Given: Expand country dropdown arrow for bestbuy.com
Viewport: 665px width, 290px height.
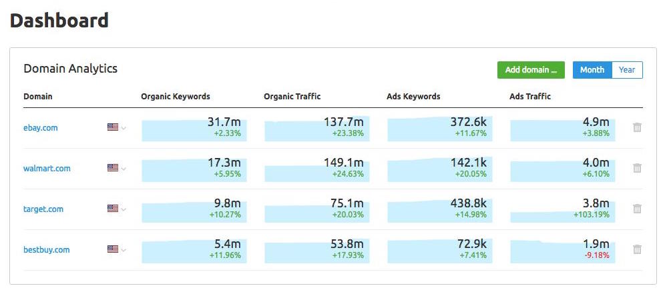Looking at the screenshot, I should 124,250.
